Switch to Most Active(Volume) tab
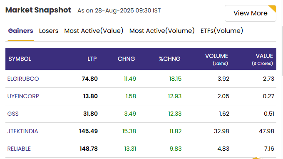 point(162,31)
